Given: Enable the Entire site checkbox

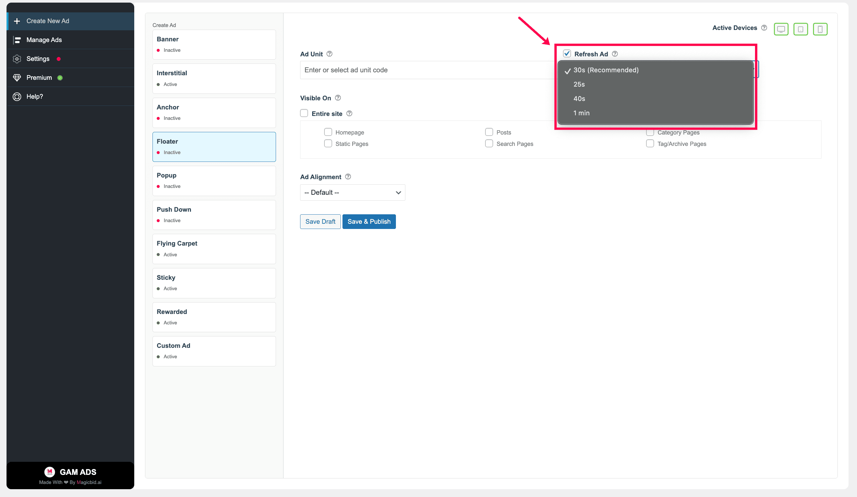Looking at the screenshot, I should pyautogui.click(x=304, y=113).
